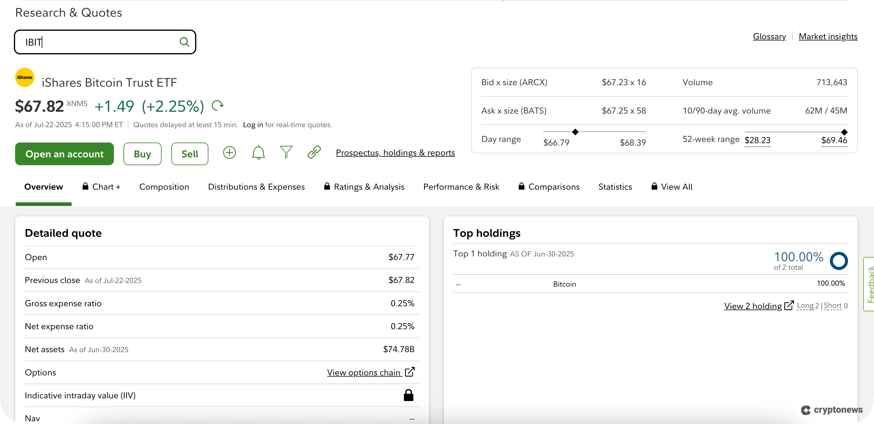Switch to the Statistics tab
The height and width of the screenshot is (424, 874).
(x=615, y=187)
